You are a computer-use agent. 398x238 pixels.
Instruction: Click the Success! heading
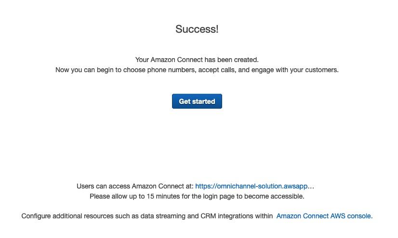197,29
